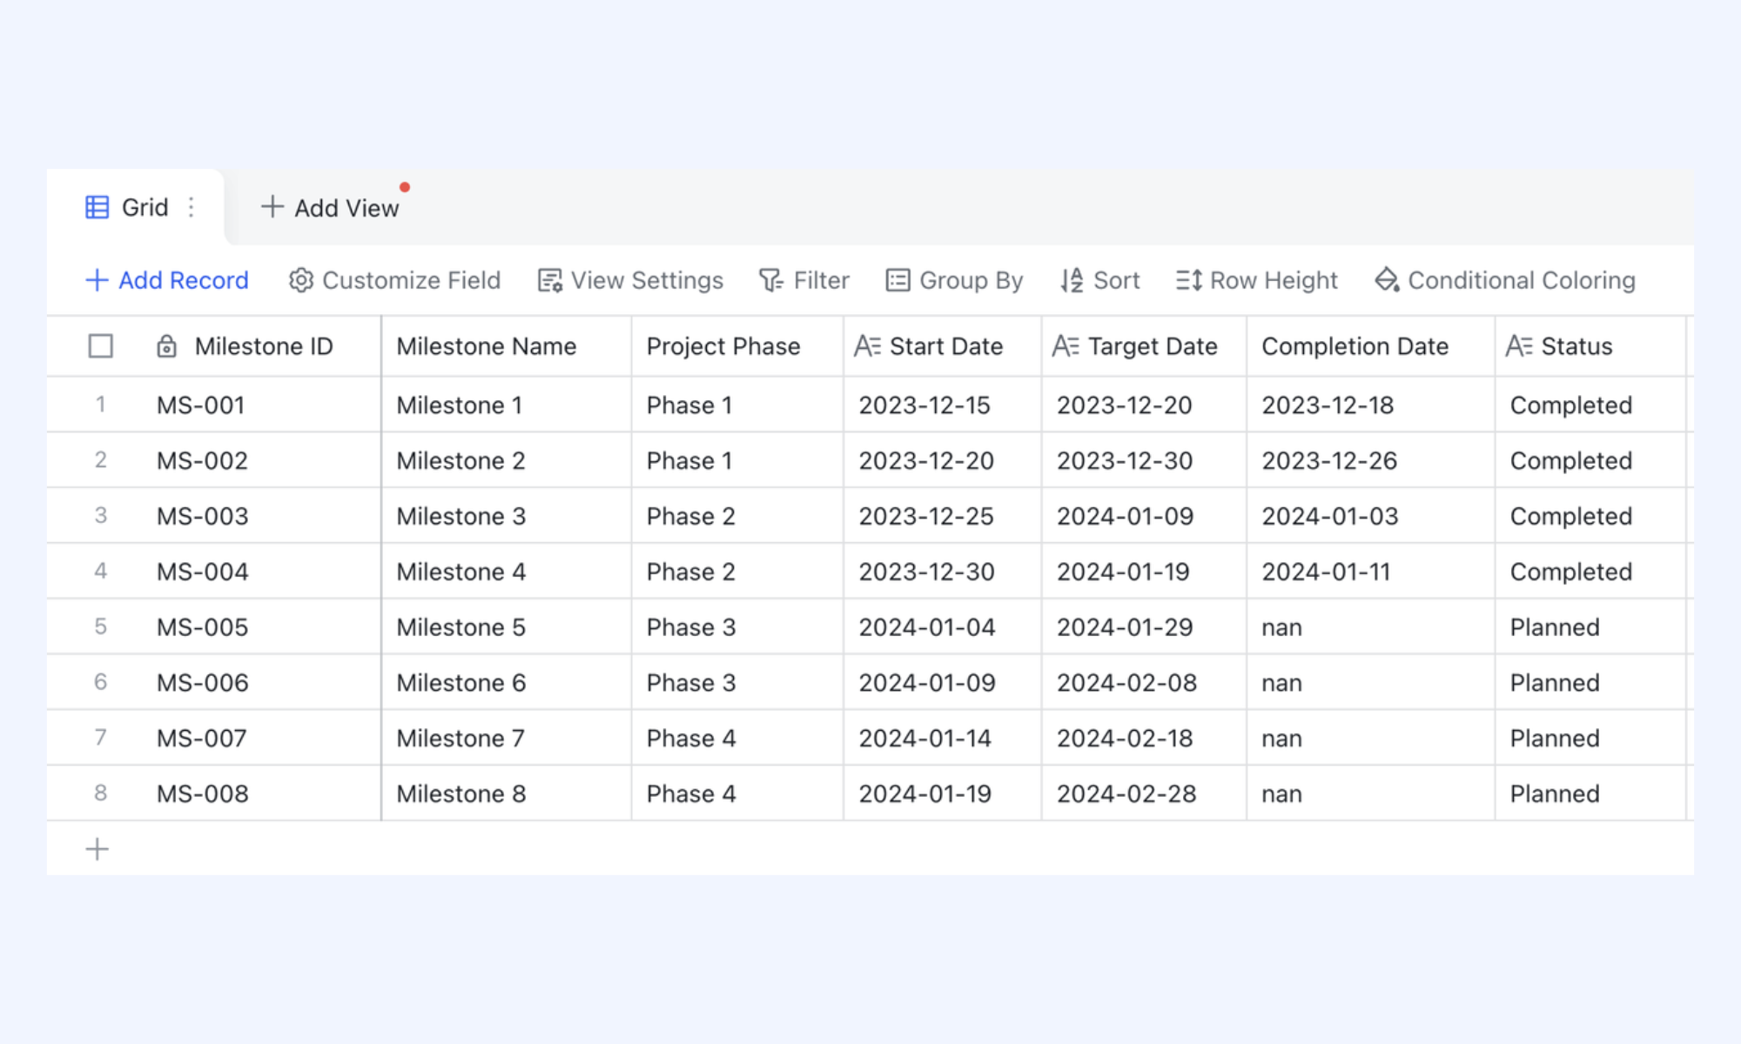
Task: Click the Phase 2 cell for Milestone 4
Action: (x=737, y=572)
